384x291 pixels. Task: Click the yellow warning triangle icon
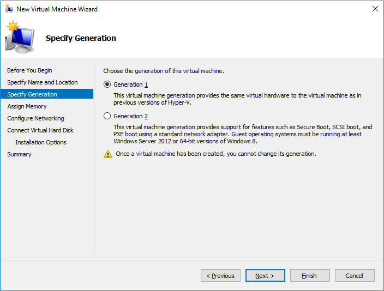108,154
